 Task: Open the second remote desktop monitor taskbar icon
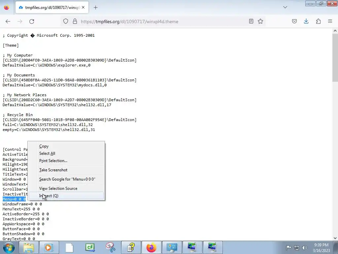[x=213, y=247]
